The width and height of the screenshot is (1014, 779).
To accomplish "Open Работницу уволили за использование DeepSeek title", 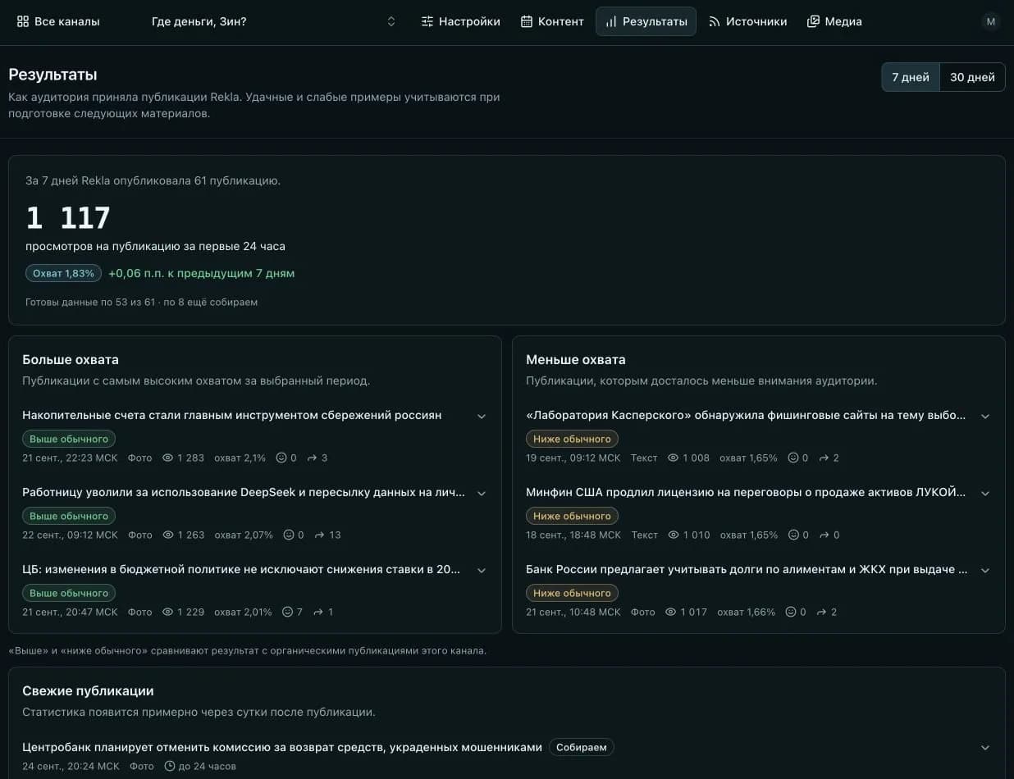I will coord(244,492).
